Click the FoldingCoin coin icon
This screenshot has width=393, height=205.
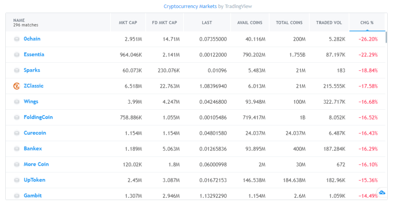[17, 117]
